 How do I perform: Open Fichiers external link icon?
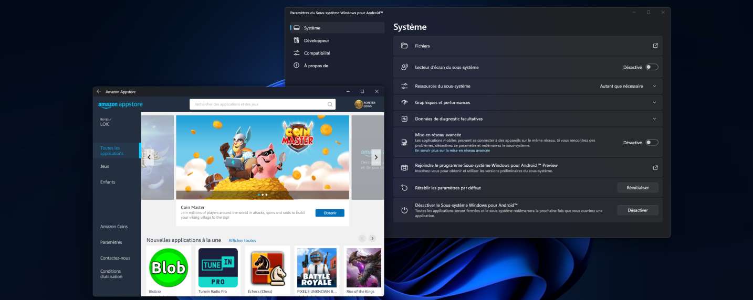655,46
